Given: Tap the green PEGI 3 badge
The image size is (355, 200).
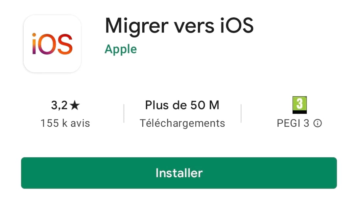Looking at the screenshot, I should click(299, 105).
